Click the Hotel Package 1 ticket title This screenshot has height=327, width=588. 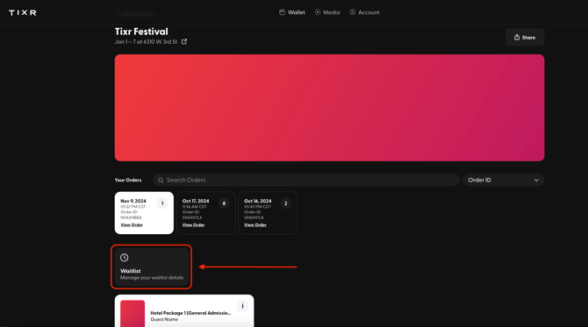[190, 313]
